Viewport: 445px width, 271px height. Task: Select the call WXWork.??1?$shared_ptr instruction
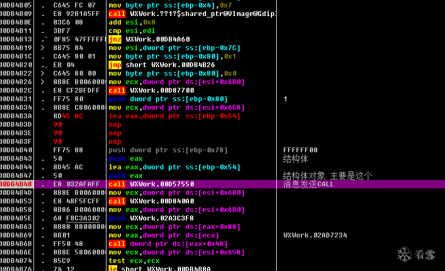193,14
